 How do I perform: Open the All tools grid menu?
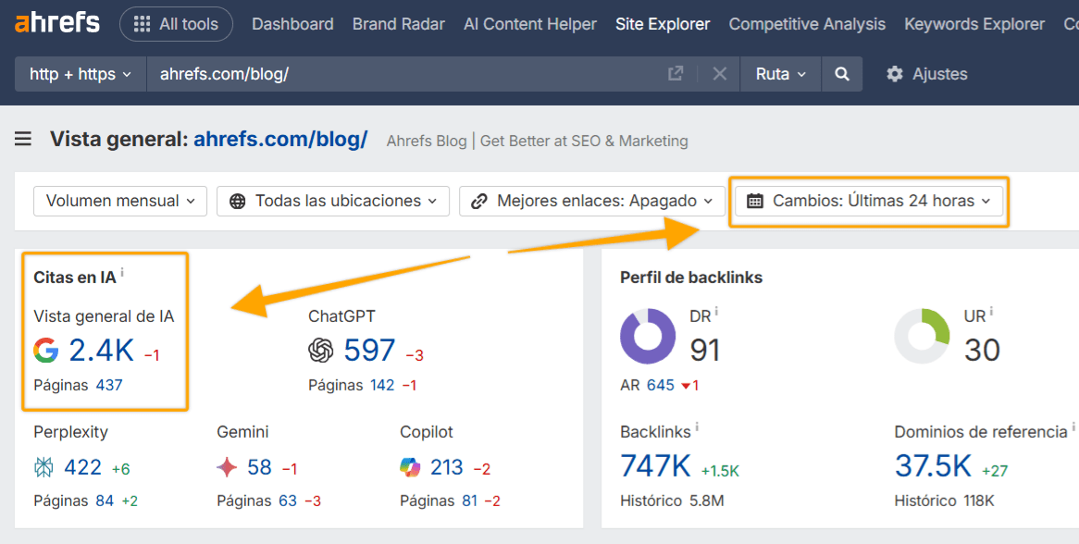[x=176, y=24]
